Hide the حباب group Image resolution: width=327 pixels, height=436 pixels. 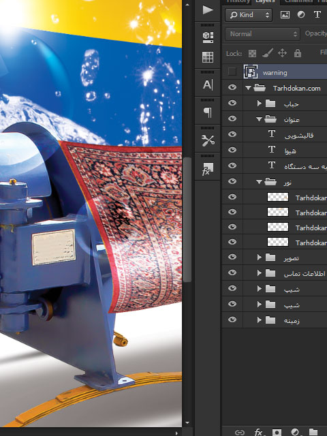click(232, 103)
